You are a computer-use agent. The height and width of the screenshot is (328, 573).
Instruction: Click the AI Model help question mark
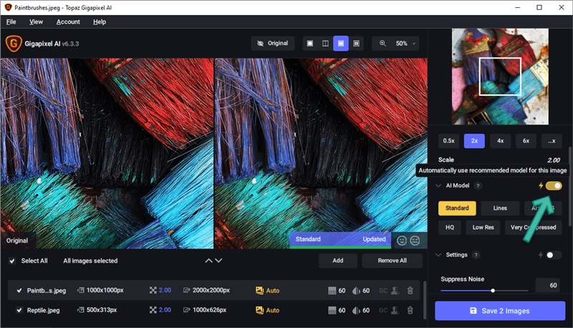pyautogui.click(x=477, y=186)
